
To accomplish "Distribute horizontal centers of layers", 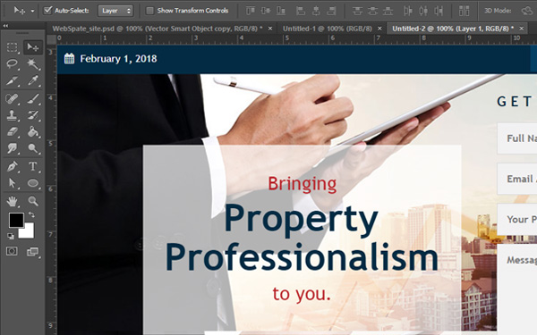I will pyautogui.click(x=423, y=11).
